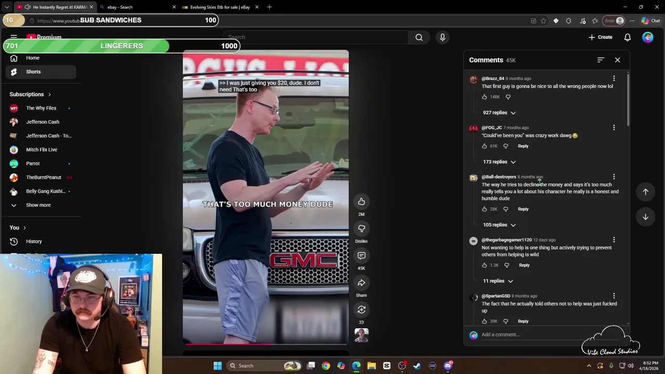Viewport: 665px width, 374px height.
Task: Dislike the @Brazz_84 comment
Action: (508, 97)
